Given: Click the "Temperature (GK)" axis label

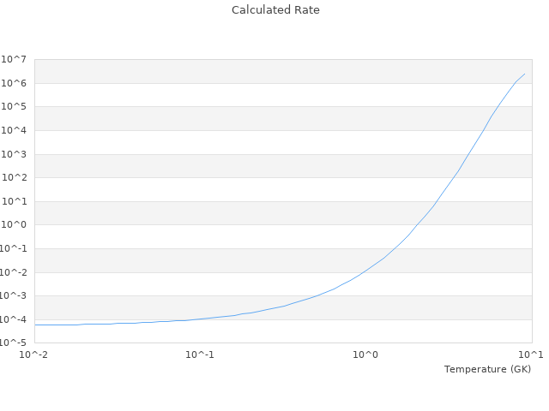Looking at the screenshot, I should pyautogui.click(x=487, y=369).
